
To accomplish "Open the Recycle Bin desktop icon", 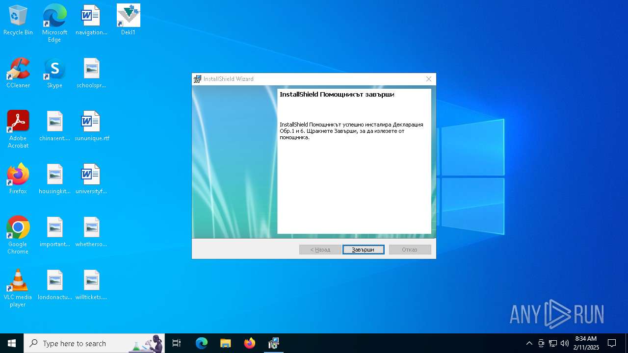I will point(18,20).
